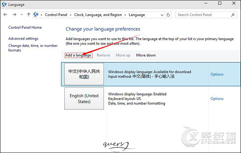This screenshot has height=153, width=241.
Task: Select the English (United States) language tile
Action: coord(84,98)
